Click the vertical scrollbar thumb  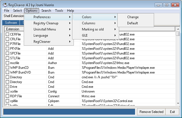178,34
